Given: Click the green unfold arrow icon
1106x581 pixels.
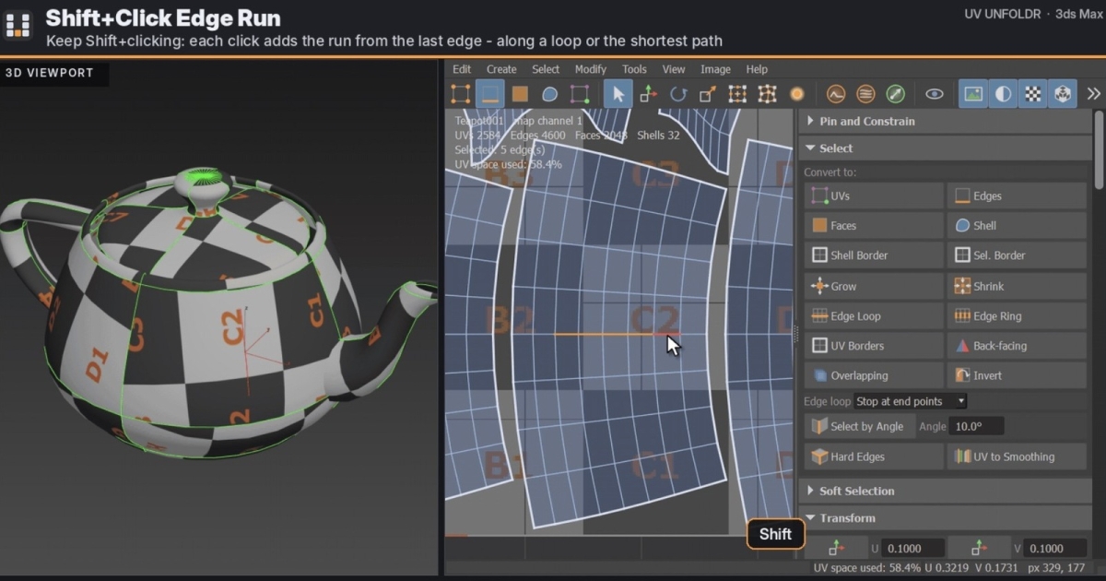Looking at the screenshot, I should (895, 94).
